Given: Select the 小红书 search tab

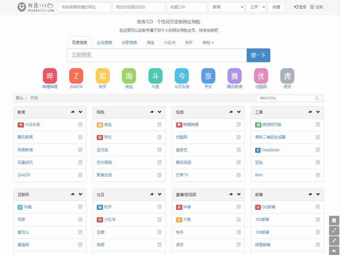Looking at the screenshot, I should click(169, 42).
